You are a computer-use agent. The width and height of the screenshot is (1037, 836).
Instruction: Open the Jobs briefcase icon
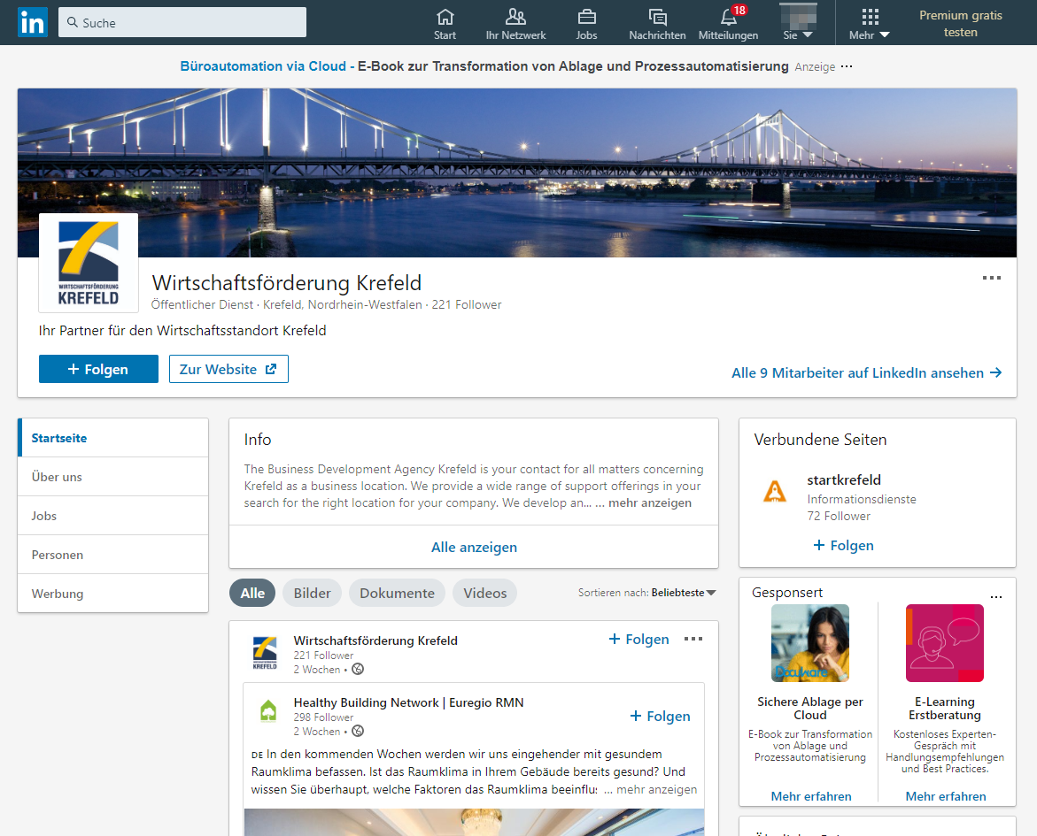click(586, 17)
